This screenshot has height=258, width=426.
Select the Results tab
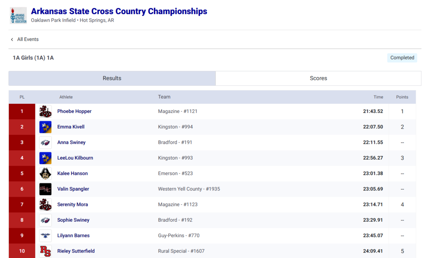tap(111, 78)
